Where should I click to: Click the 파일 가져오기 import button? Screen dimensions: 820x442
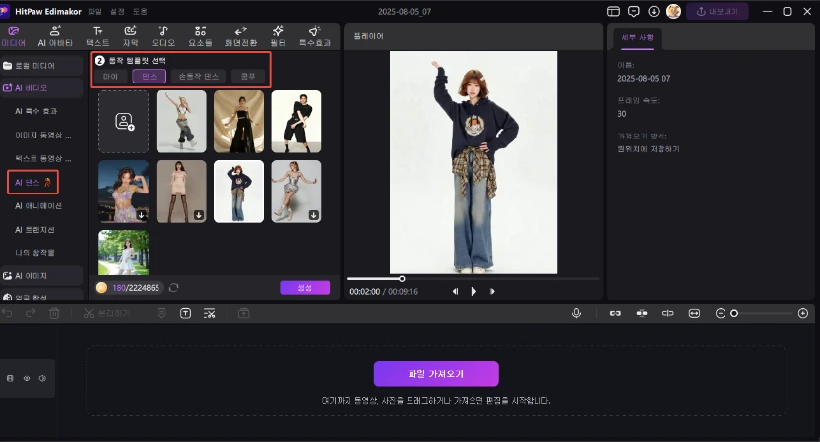pos(436,374)
